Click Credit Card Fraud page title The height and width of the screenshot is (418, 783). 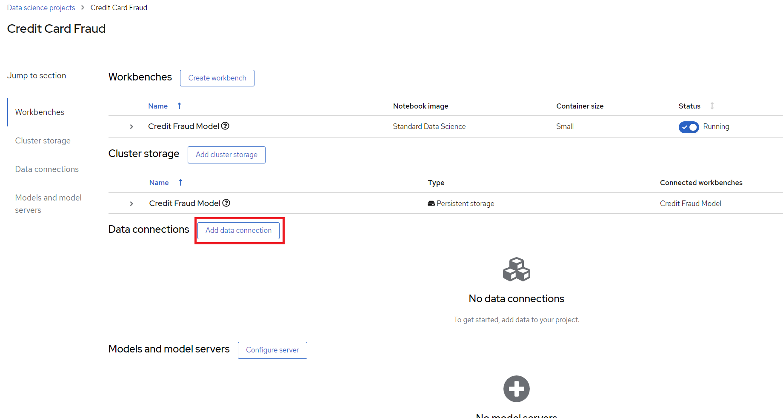(56, 29)
